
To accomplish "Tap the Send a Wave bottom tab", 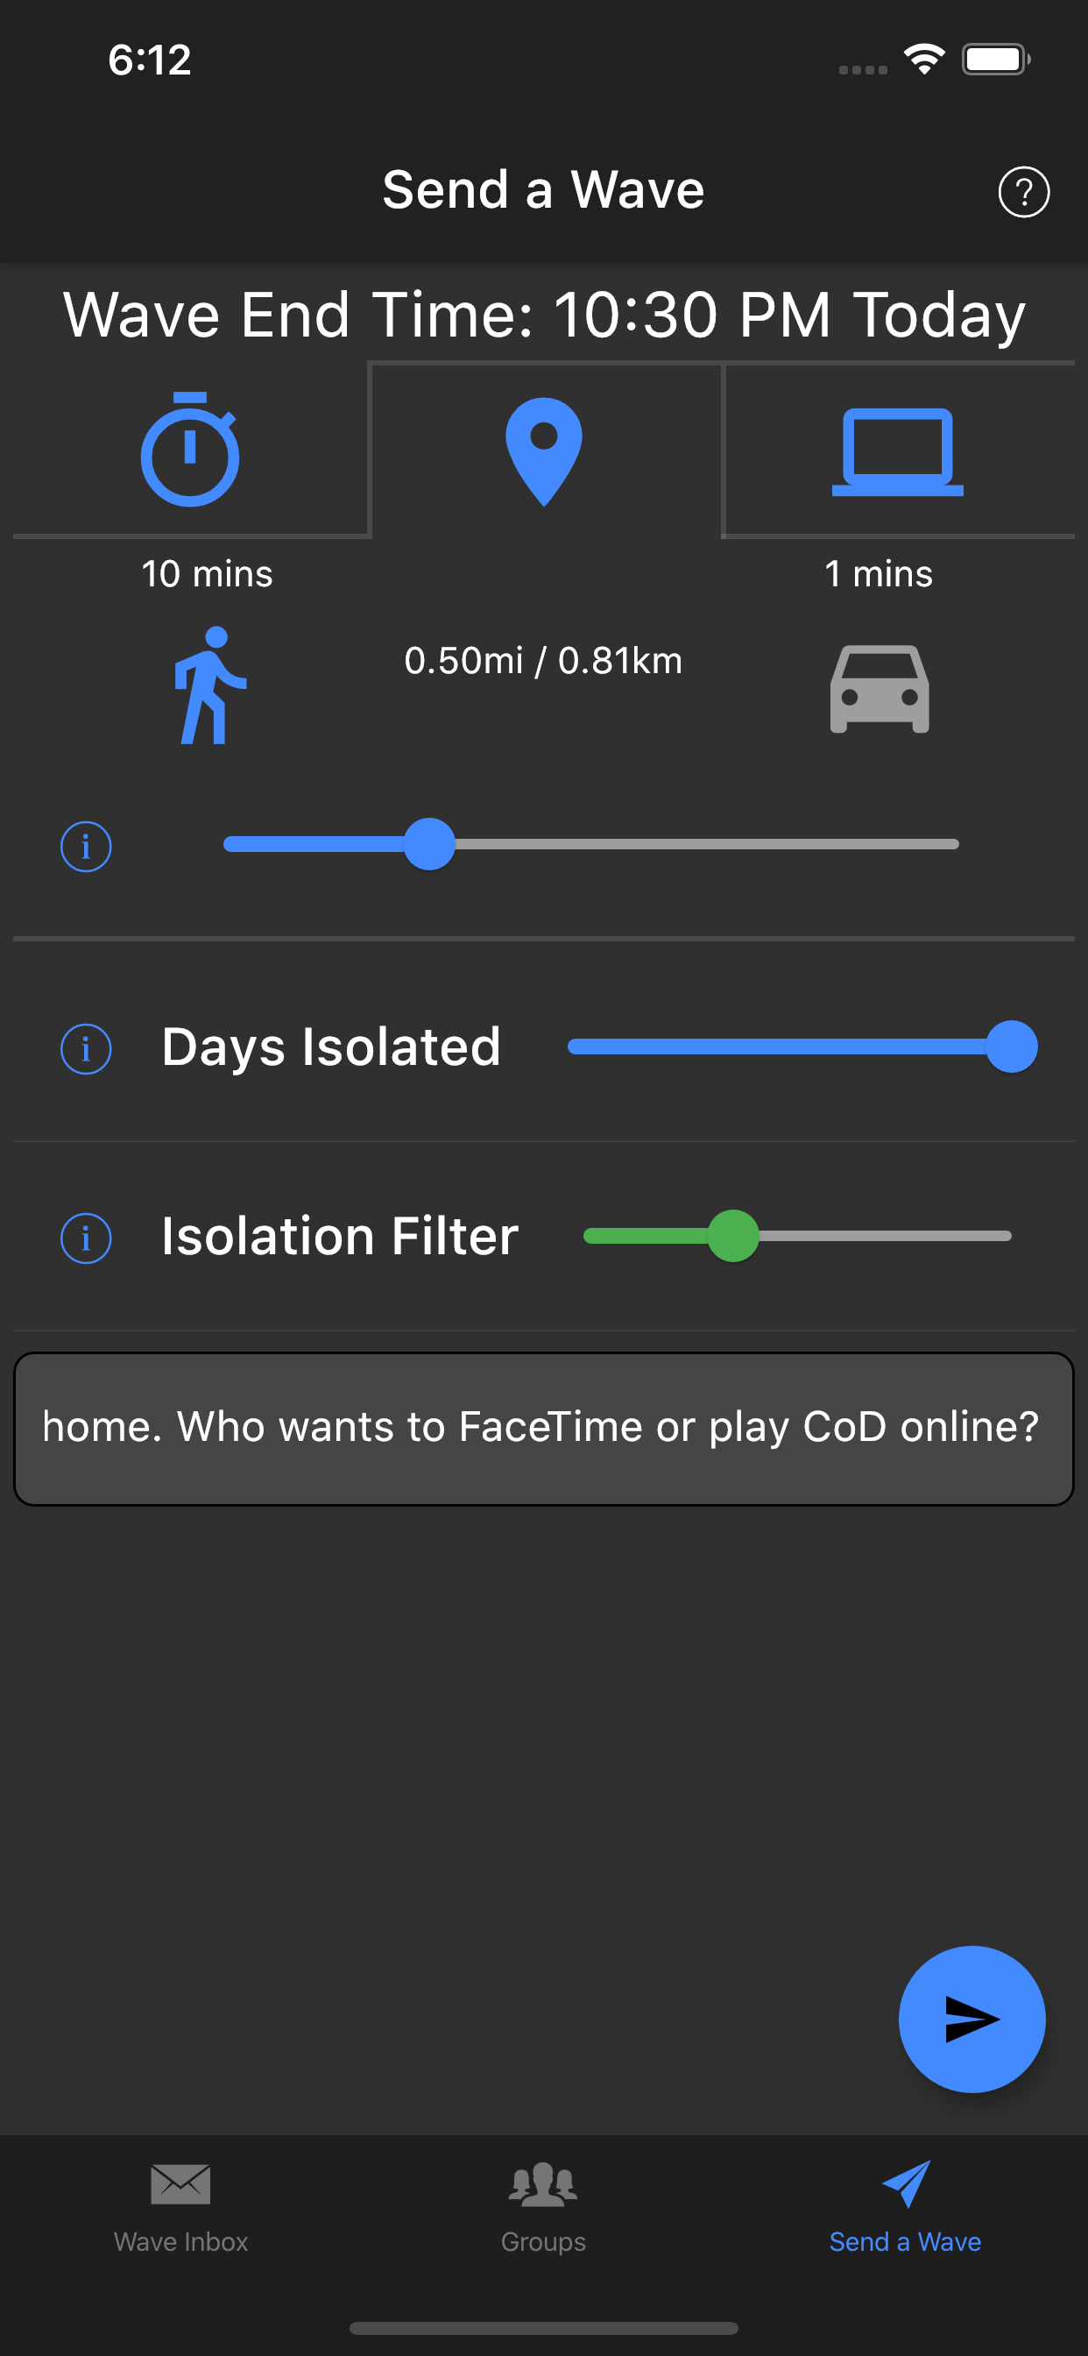I will pos(905,2206).
